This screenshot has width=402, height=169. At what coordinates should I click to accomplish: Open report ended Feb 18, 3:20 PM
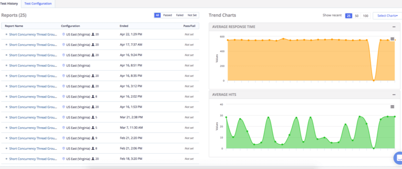tap(33, 159)
